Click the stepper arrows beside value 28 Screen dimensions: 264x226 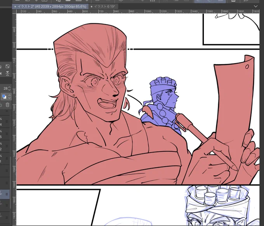[x=9, y=88]
